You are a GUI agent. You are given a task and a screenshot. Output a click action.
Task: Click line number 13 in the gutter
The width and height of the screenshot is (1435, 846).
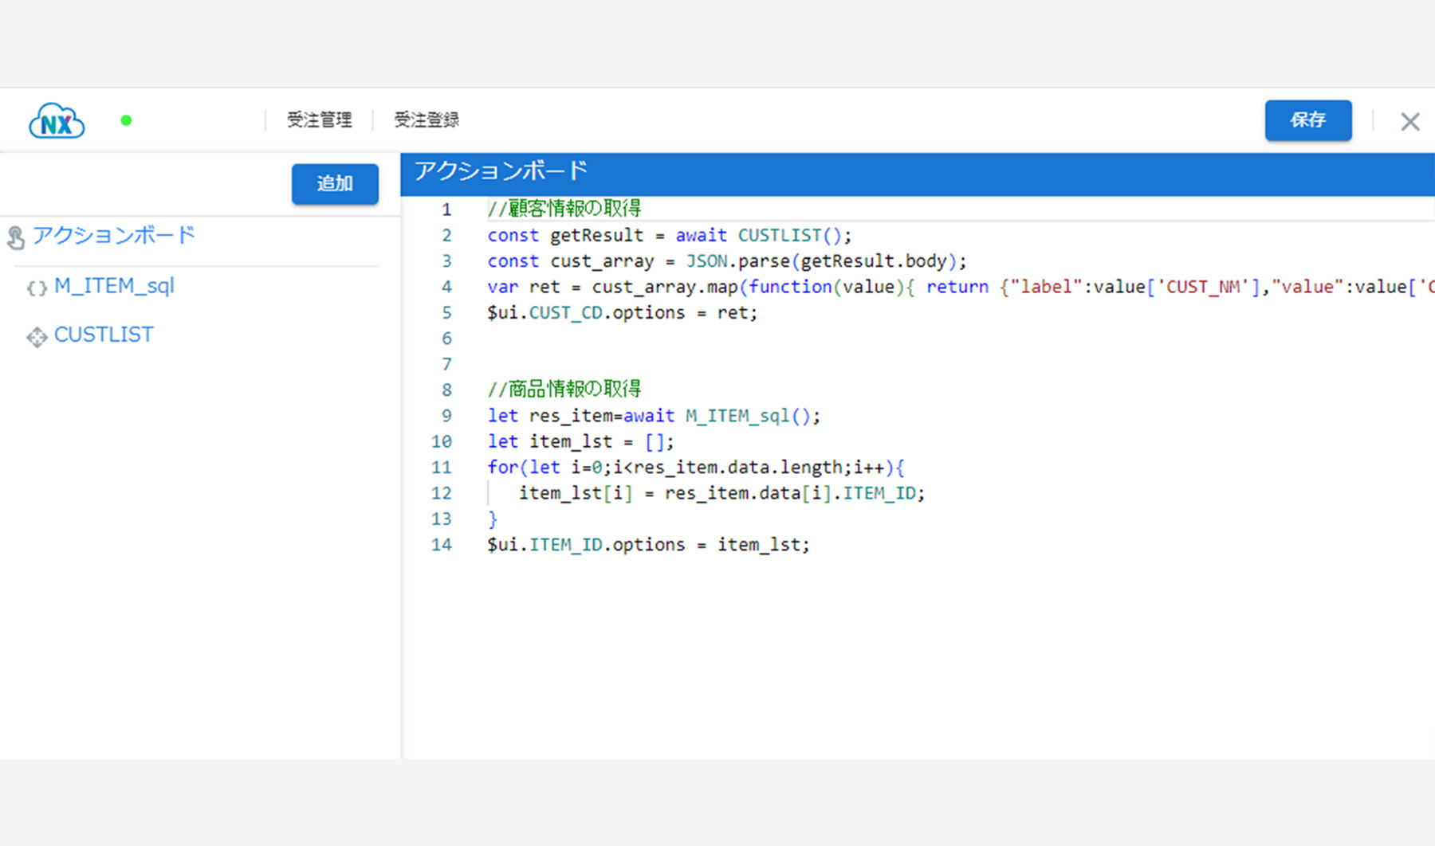tap(442, 519)
